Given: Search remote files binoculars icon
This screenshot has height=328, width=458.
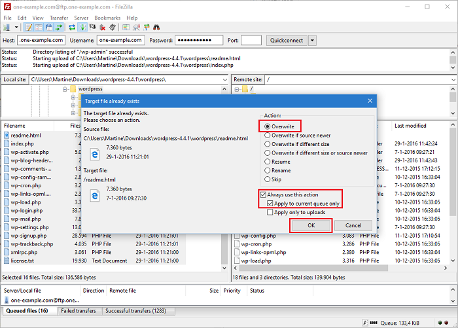Looking at the screenshot, I should coord(156,27).
